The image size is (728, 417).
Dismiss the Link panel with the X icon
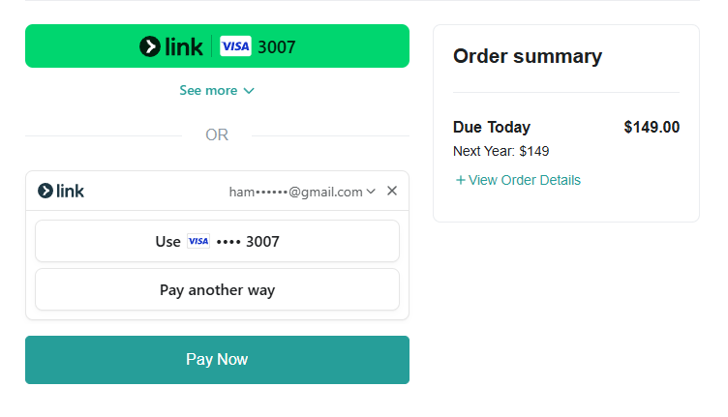tap(392, 191)
